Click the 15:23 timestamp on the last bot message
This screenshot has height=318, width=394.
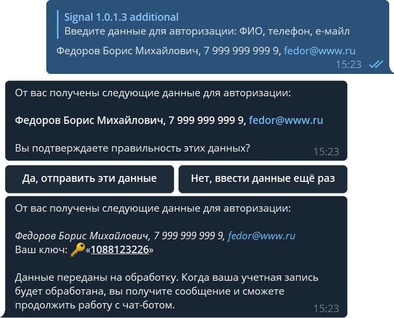326,308
